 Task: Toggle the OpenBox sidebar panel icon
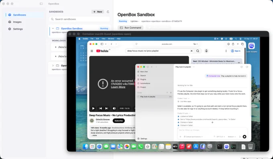pos(41,4)
